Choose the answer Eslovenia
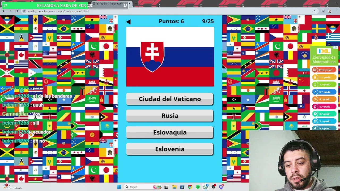Image resolution: width=340 pixels, height=191 pixels. click(x=170, y=149)
